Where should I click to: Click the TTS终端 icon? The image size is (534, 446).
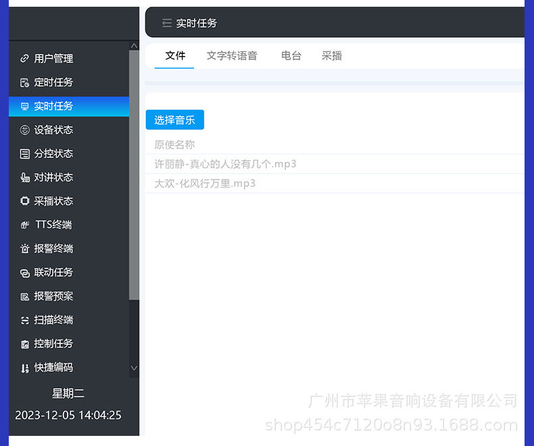(x=24, y=225)
